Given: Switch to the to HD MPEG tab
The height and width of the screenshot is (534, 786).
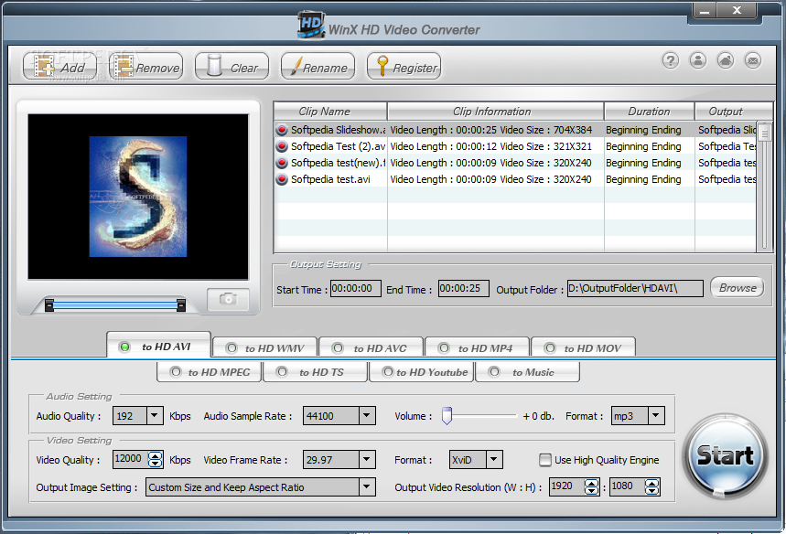Looking at the screenshot, I should 209,372.
